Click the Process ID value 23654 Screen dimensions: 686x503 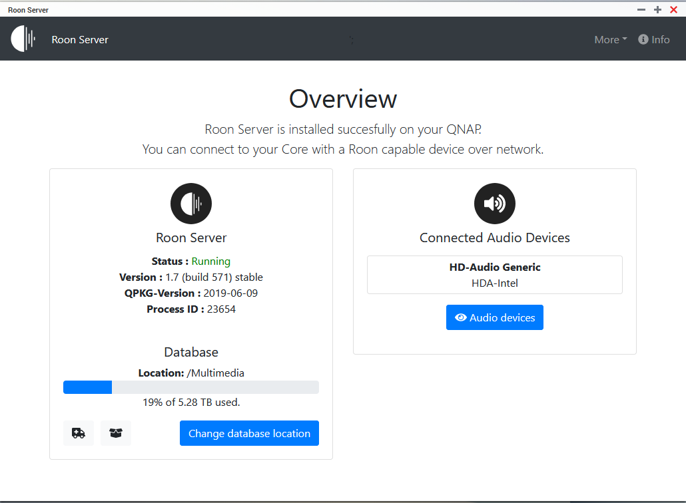[221, 309]
